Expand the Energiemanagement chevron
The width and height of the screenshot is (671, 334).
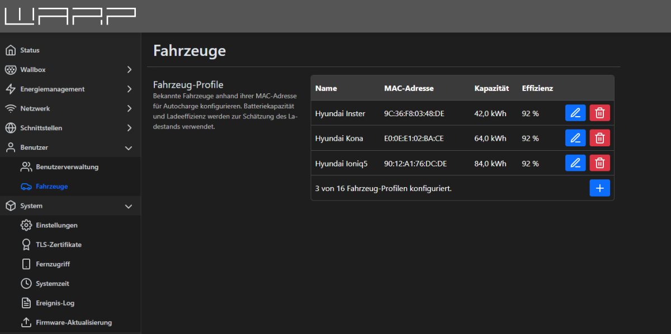click(129, 89)
